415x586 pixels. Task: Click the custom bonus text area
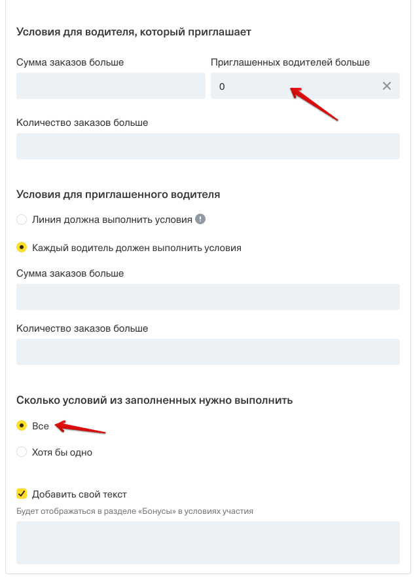207,542
